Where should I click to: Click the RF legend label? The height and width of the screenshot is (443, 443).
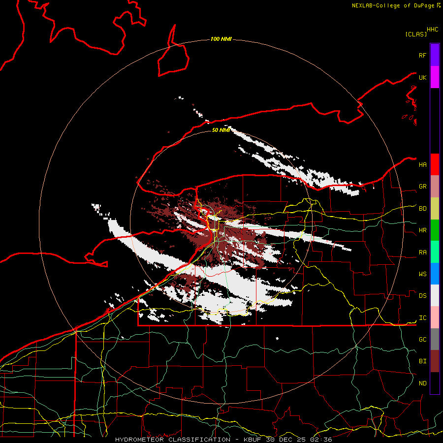coord(422,55)
